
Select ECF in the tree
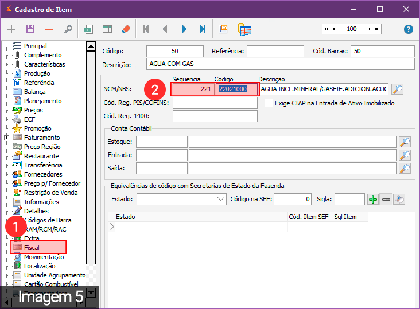29,119
